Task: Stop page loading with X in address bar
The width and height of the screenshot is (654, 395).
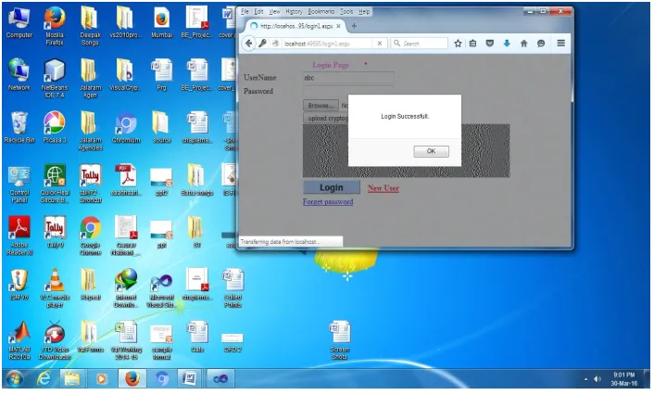Action: pyautogui.click(x=380, y=43)
